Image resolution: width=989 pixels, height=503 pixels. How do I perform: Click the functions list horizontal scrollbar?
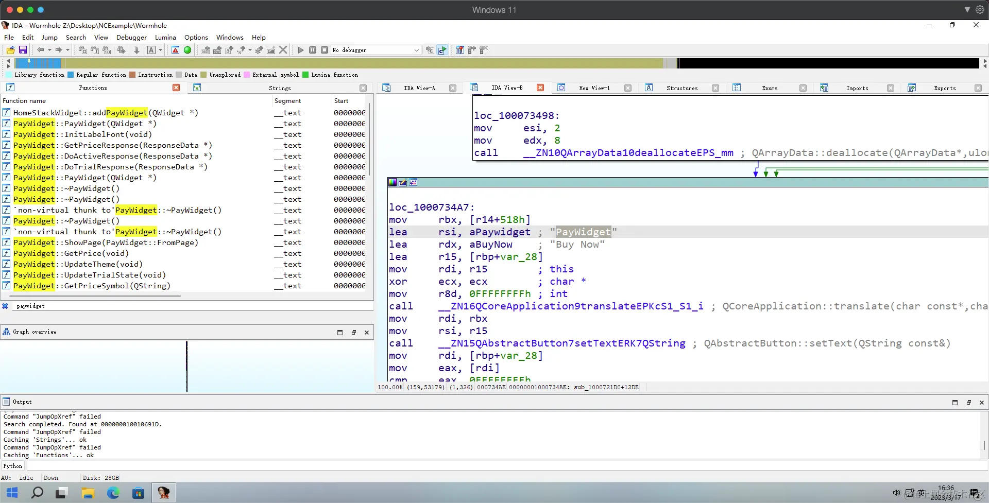click(x=96, y=296)
